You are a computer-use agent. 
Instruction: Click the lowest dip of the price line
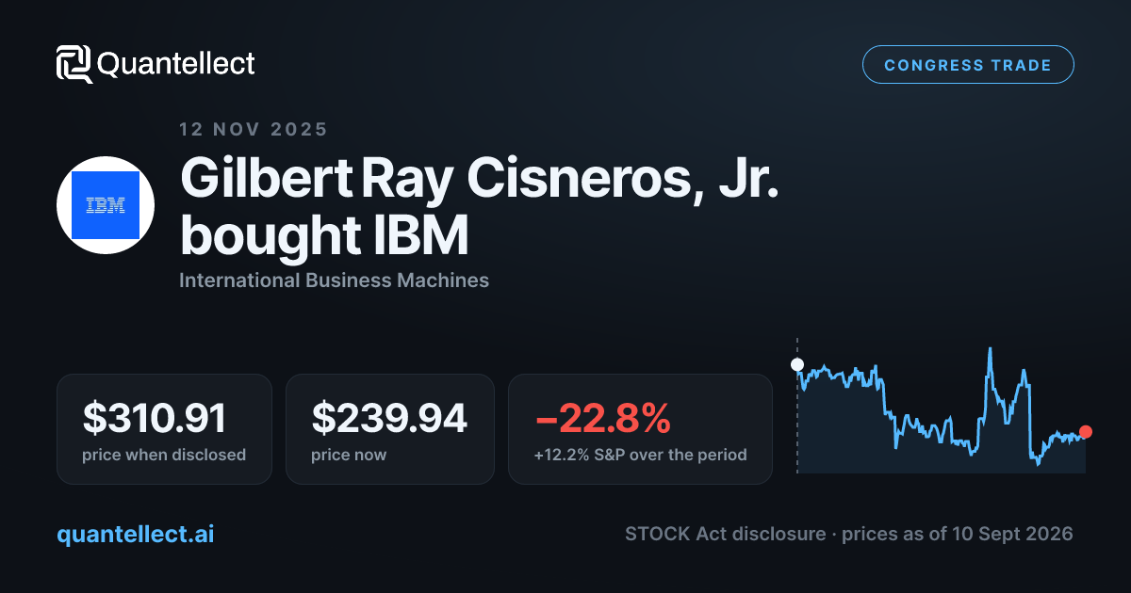coord(1038,463)
